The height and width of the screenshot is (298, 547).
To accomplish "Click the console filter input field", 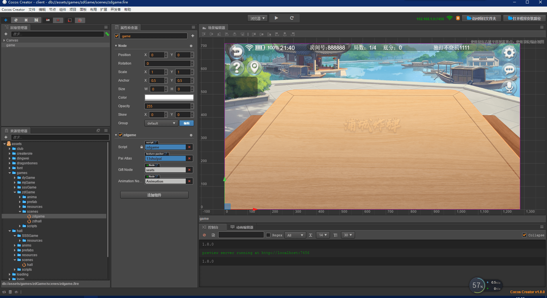I will [241, 235].
